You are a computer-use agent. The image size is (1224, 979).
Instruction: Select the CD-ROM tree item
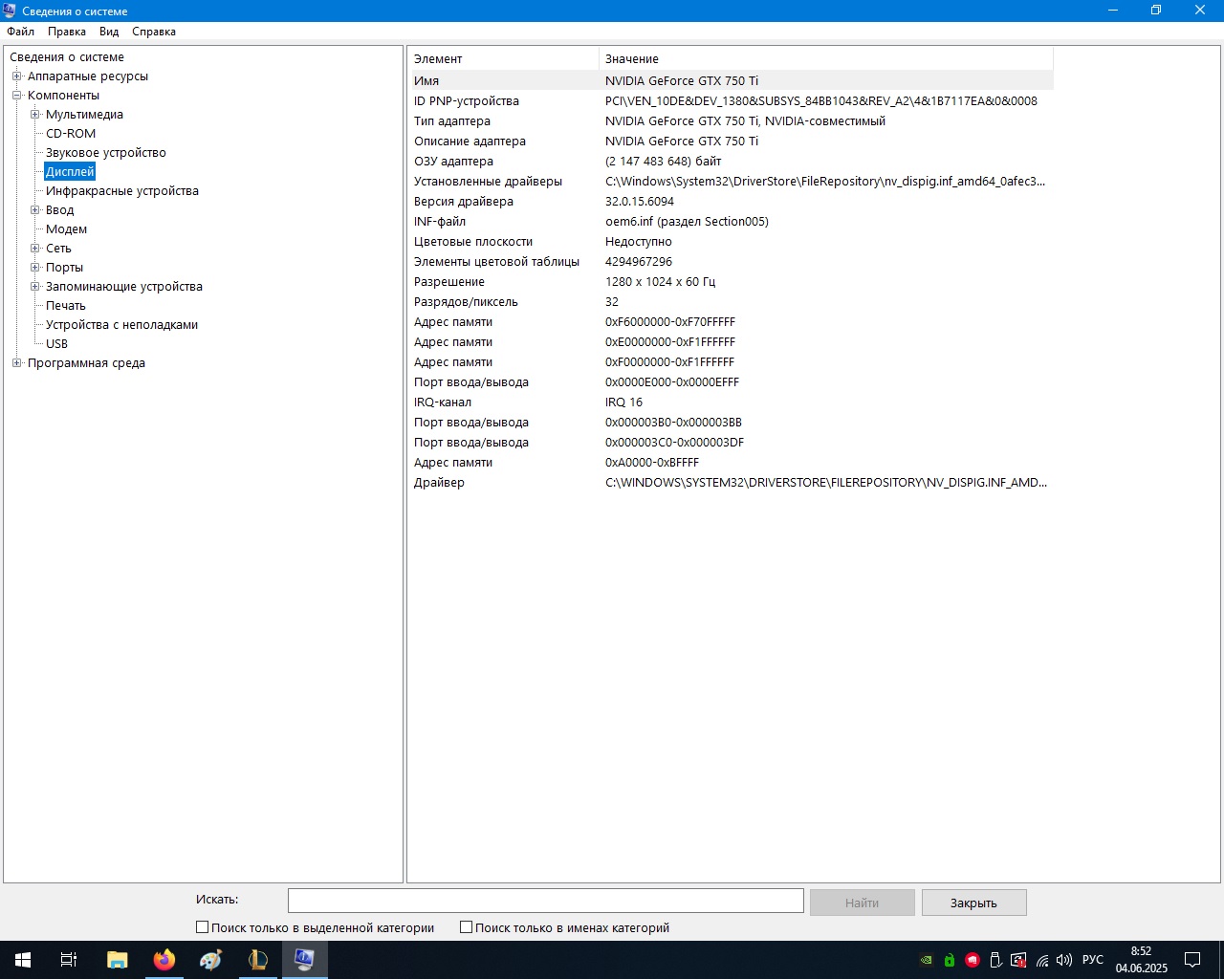(71, 134)
